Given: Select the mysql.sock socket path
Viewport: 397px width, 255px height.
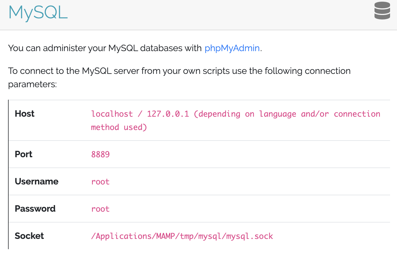Looking at the screenshot, I should point(182,236).
